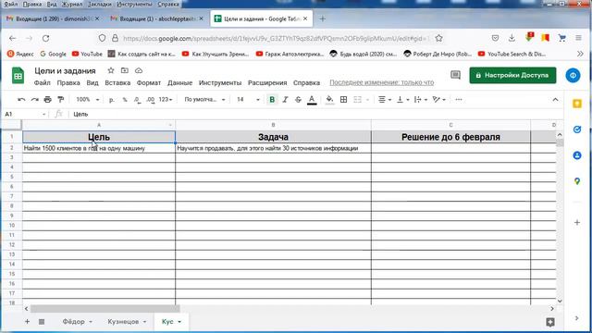Open the Вставка menu

117,82
